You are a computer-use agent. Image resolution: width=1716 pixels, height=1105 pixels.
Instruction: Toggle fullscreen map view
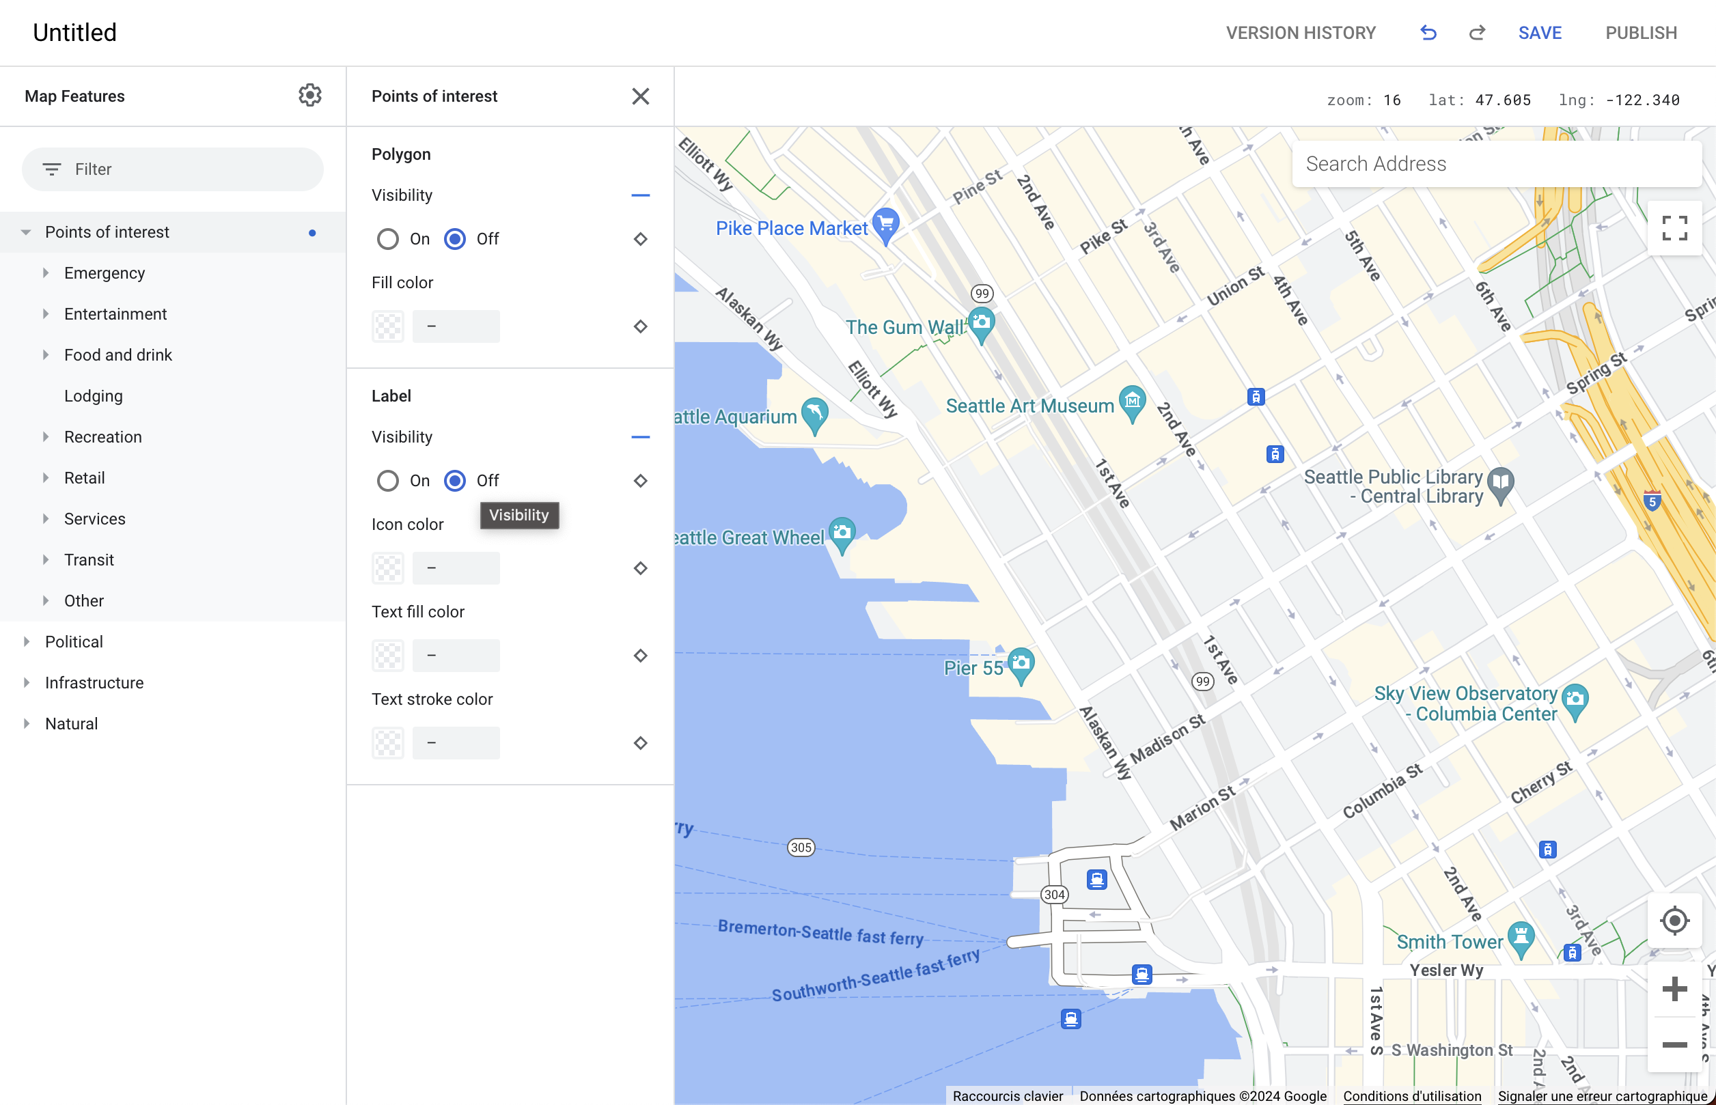[1674, 228]
